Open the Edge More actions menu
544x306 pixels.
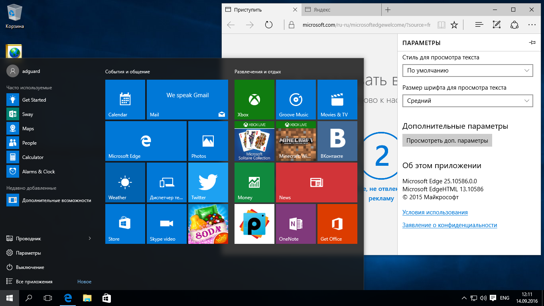coord(532,25)
